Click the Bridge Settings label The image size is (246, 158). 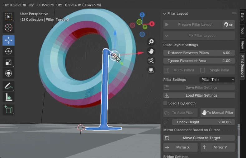(x=176, y=156)
